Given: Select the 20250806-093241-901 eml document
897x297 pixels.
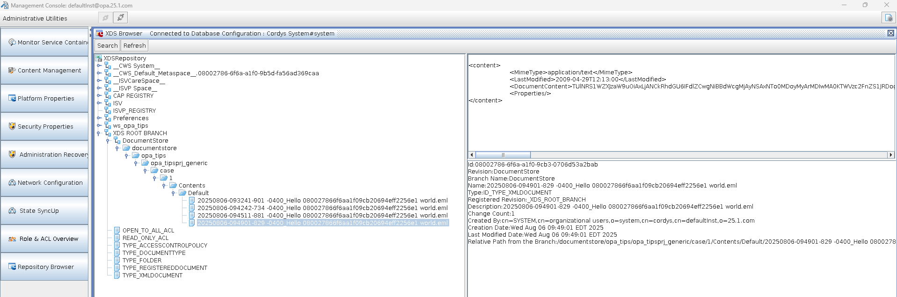Looking at the screenshot, I should [322, 201].
